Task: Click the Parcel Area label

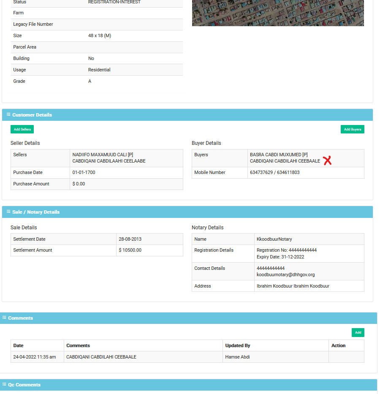Action: coord(24,47)
